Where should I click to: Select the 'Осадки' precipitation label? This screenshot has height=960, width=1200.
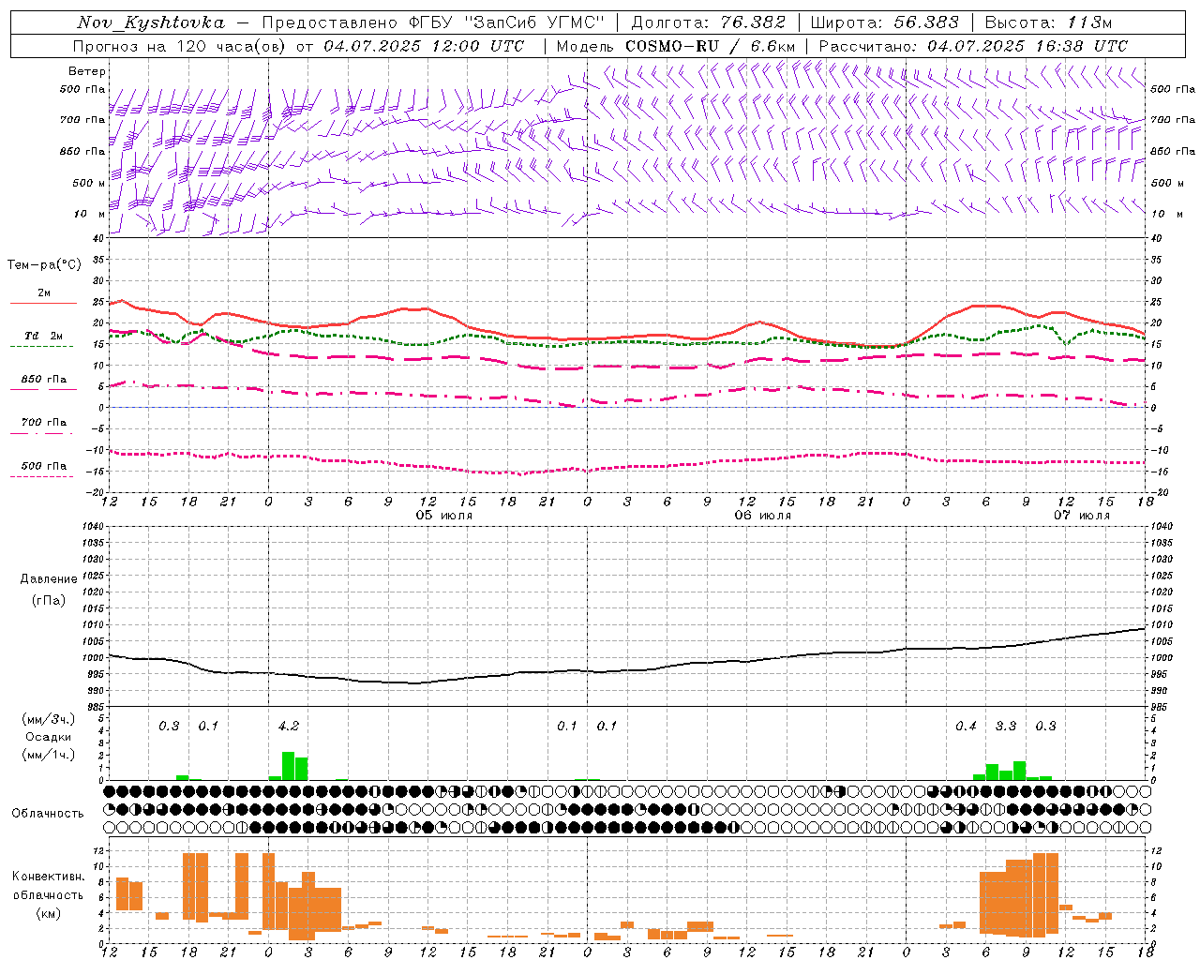click(49, 737)
